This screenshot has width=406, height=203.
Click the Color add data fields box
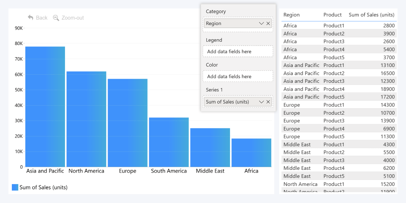coord(238,76)
